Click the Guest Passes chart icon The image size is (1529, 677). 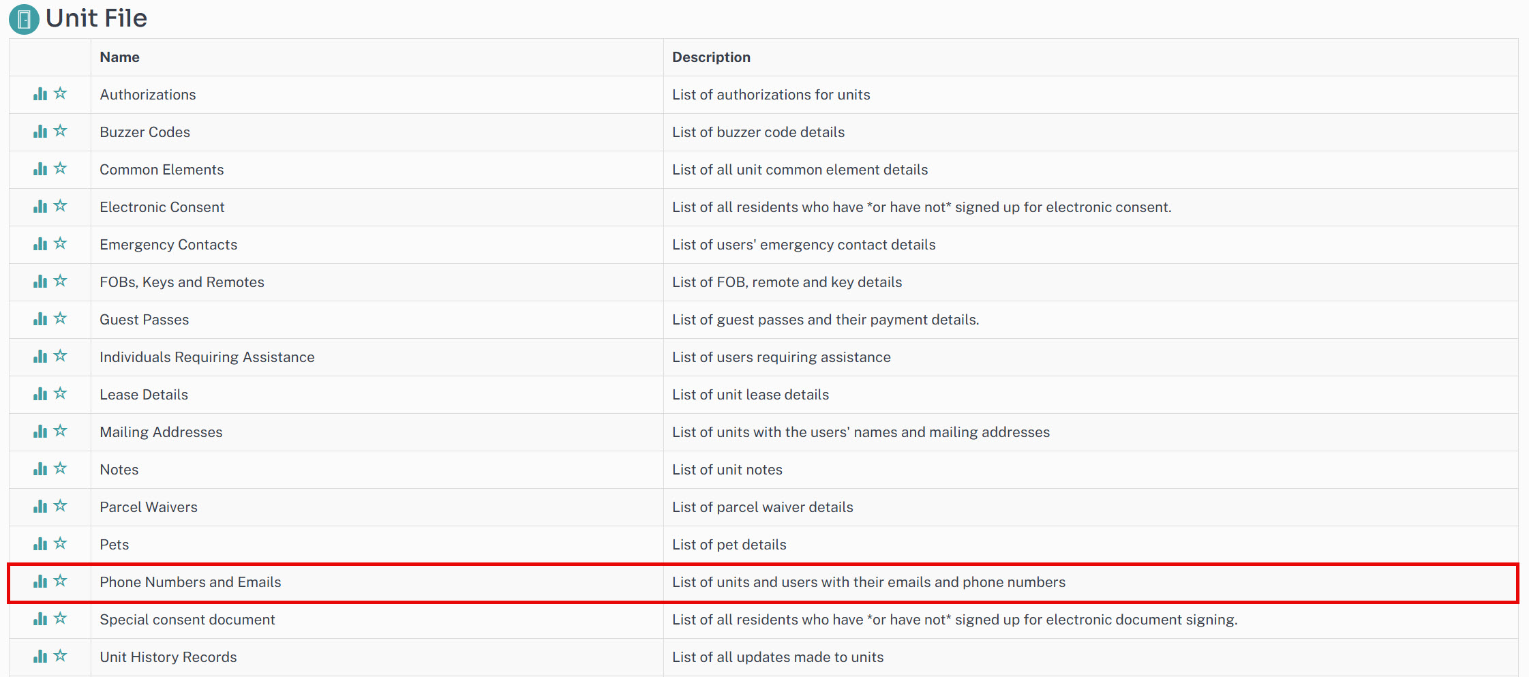point(40,319)
